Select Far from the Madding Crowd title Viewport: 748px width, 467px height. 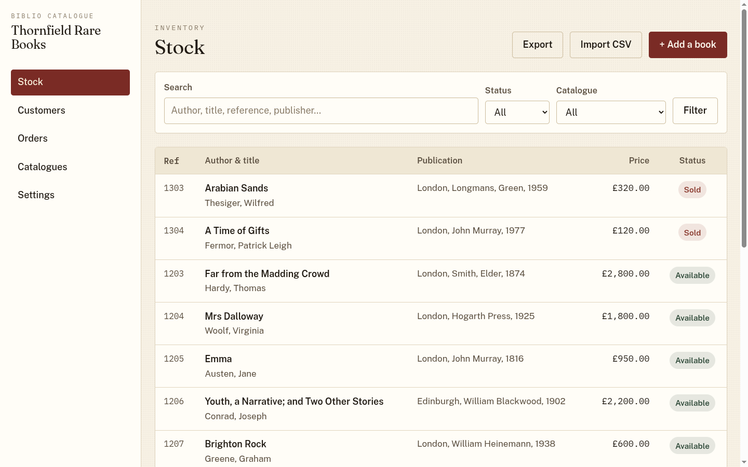[267, 274]
